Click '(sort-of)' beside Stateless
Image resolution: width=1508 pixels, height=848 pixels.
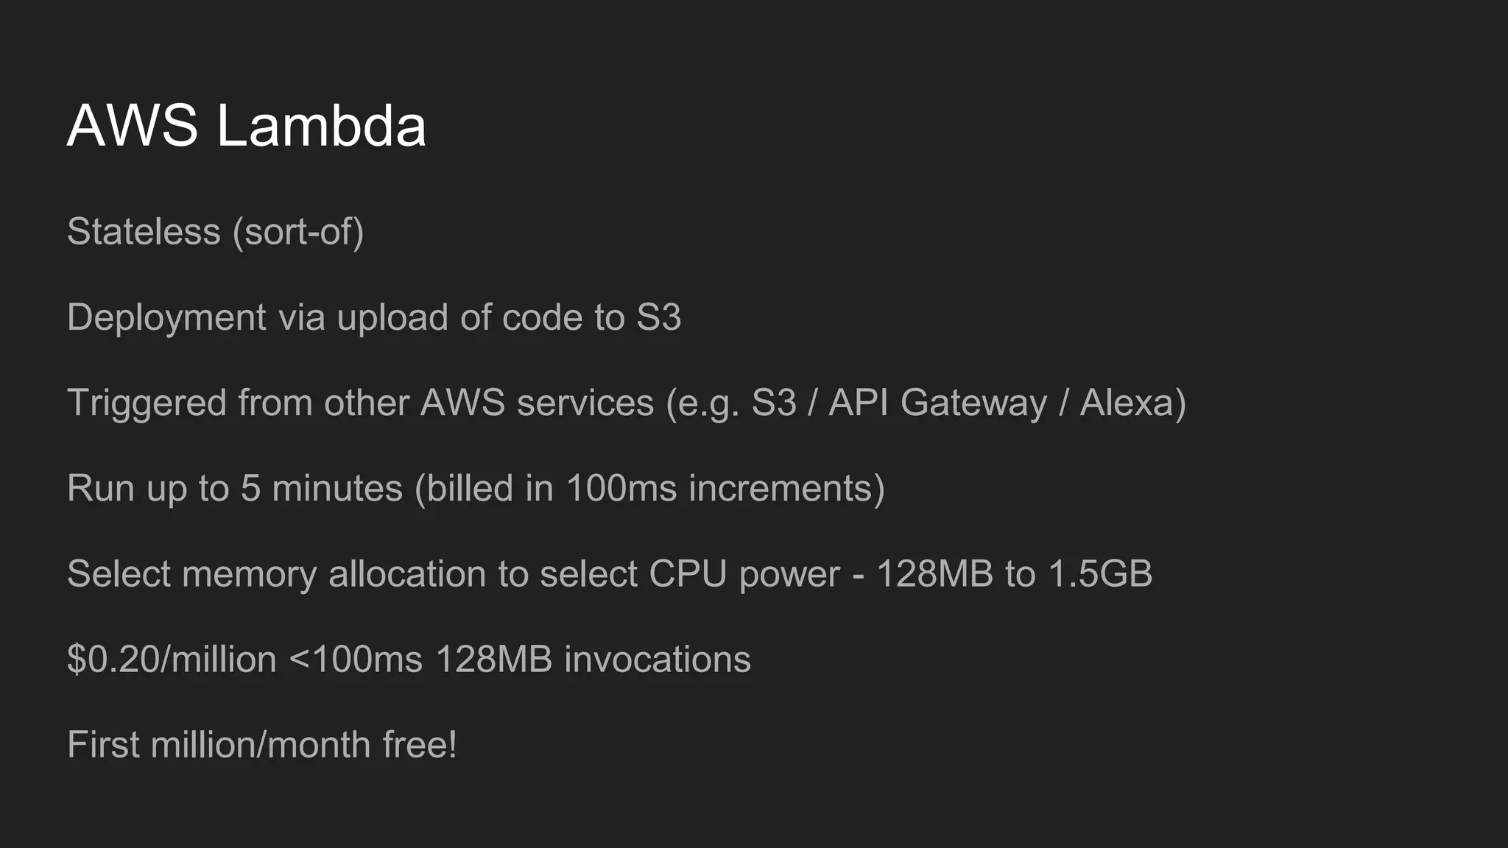click(x=297, y=232)
